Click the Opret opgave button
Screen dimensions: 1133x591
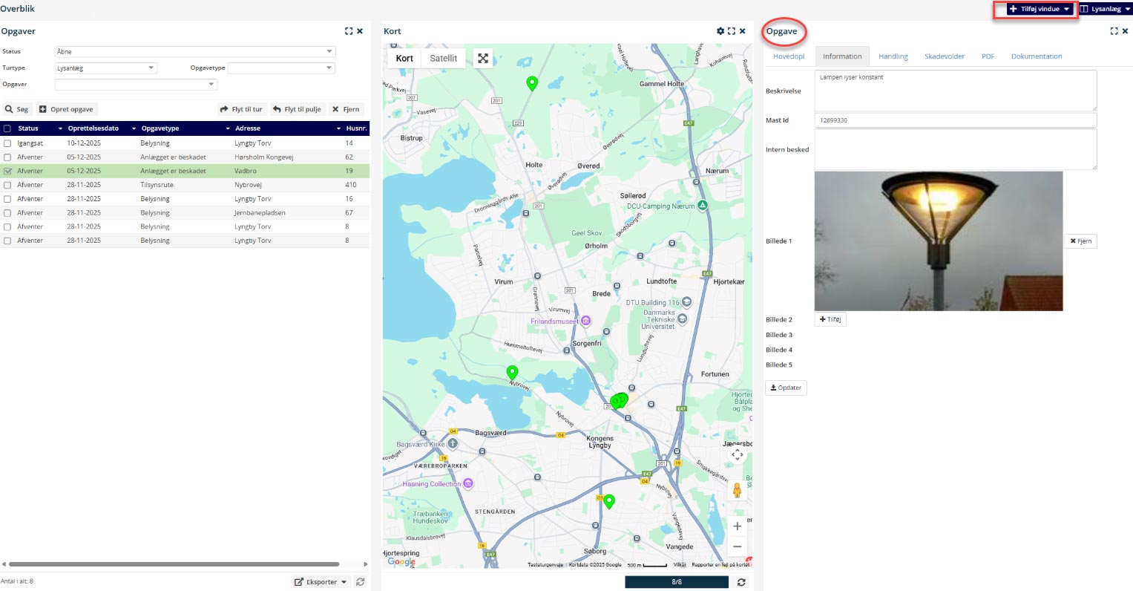(67, 109)
